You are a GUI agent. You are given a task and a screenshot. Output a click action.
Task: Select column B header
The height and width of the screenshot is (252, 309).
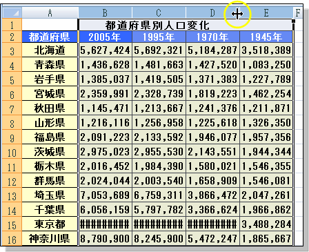[x=105, y=12]
